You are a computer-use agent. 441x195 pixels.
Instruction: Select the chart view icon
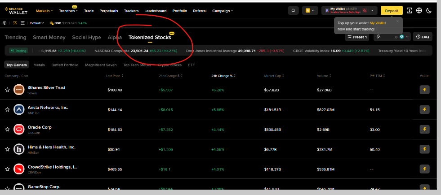[x=22, y=23]
